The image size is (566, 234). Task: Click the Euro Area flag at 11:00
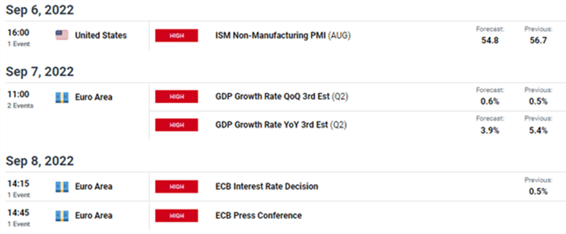pyautogui.click(x=62, y=97)
